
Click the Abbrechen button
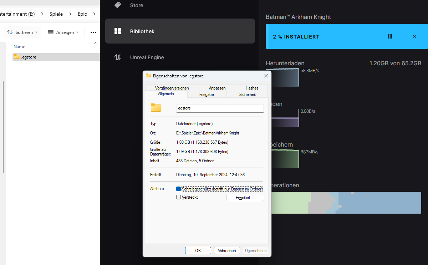(x=227, y=251)
